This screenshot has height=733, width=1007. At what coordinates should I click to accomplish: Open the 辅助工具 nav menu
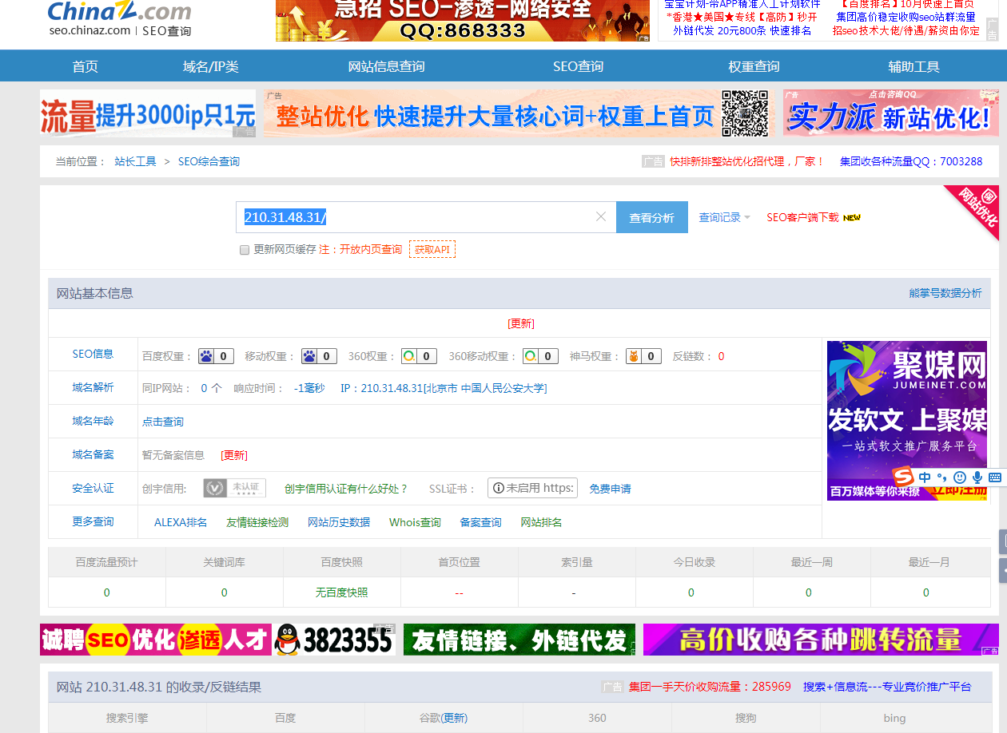(914, 66)
